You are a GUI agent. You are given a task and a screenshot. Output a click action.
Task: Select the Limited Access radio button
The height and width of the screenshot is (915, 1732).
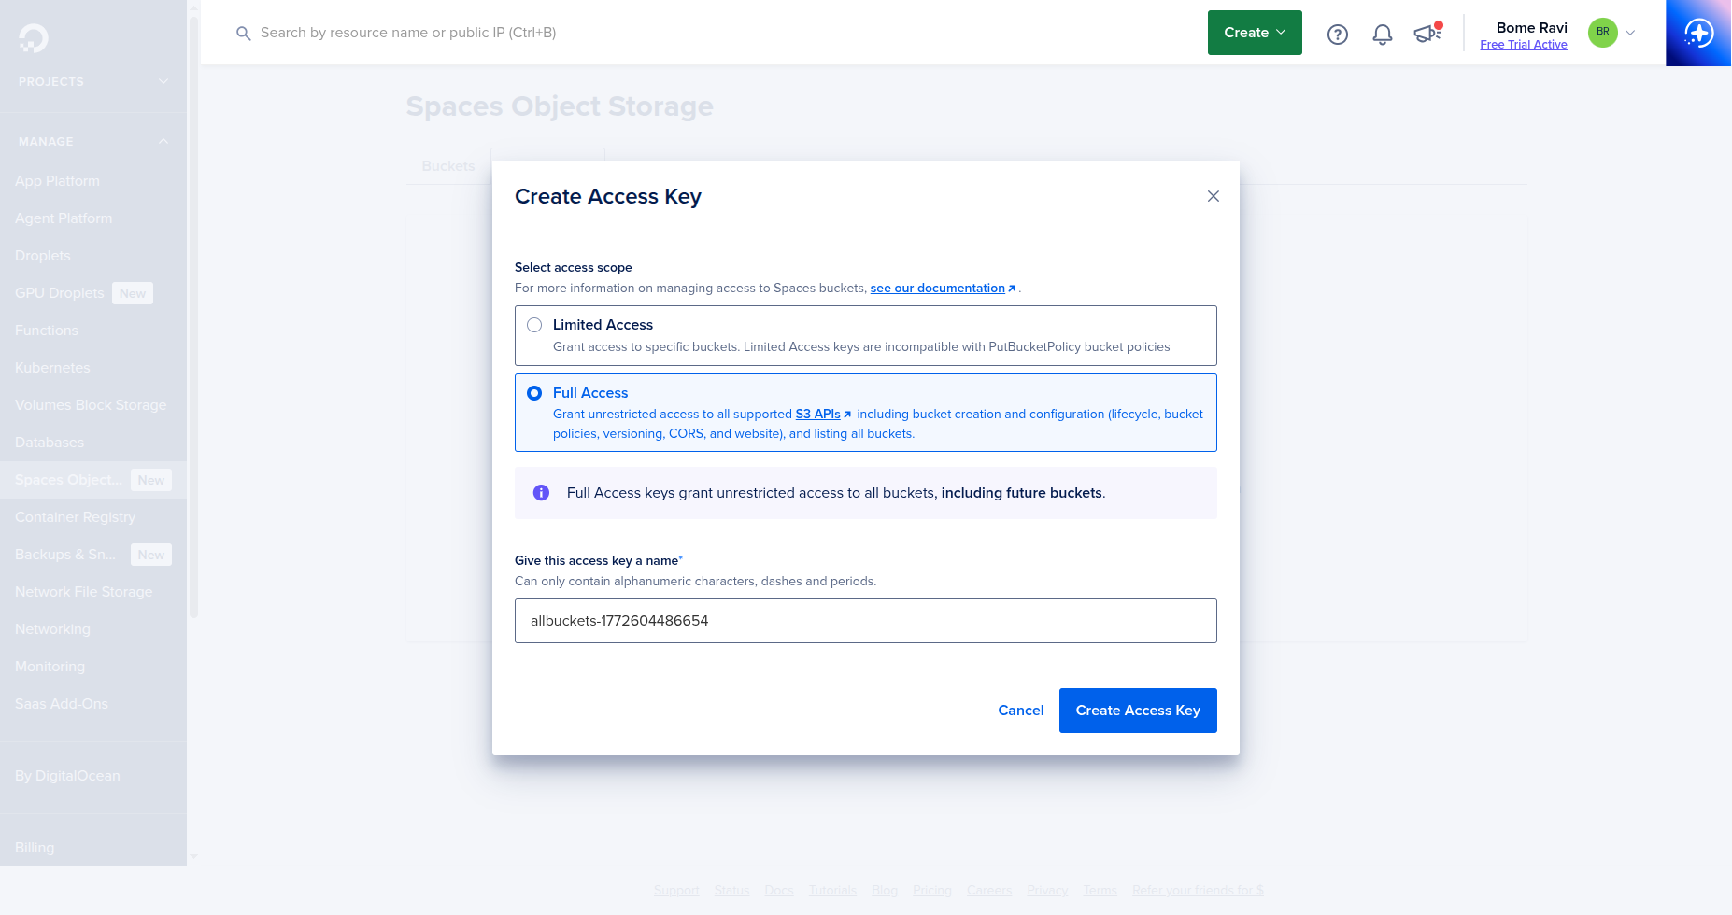click(x=534, y=325)
